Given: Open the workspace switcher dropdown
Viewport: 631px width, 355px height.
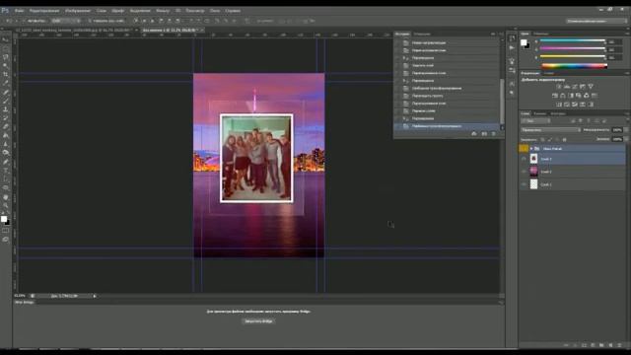Looking at the screenshot, I should click(596, 21).
